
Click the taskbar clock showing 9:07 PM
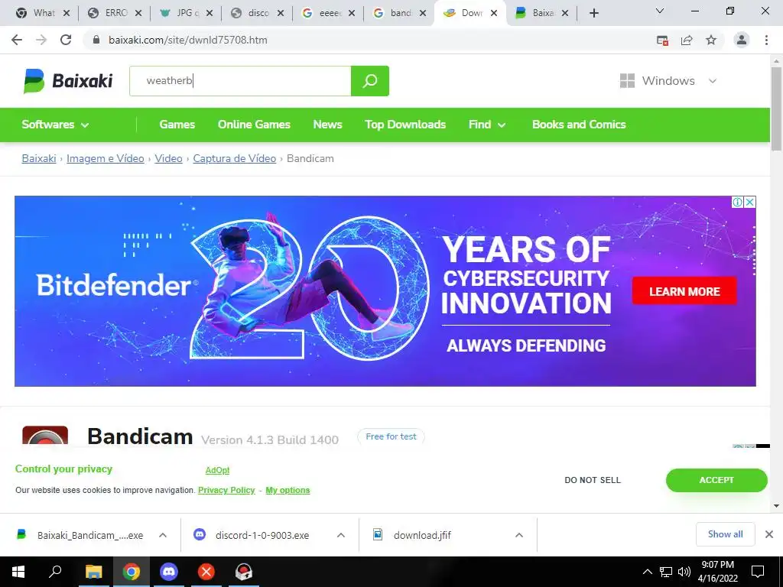point(717,572)
